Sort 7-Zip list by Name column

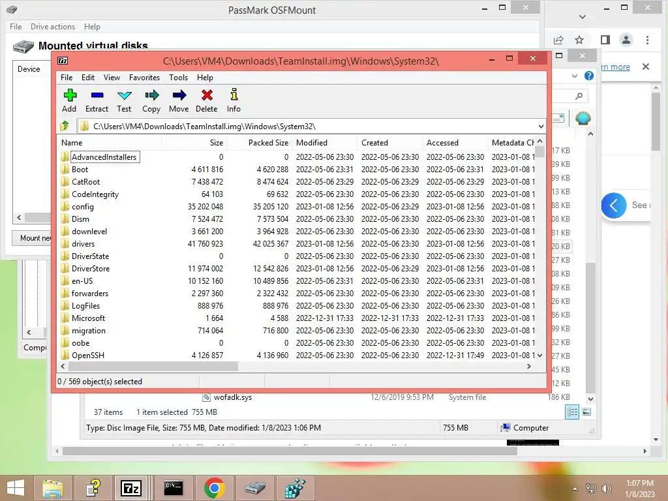(109, 143)
